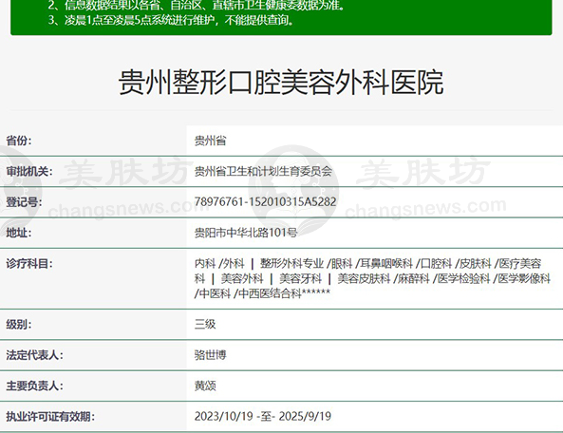Select the 地址 label

[19, 233]
